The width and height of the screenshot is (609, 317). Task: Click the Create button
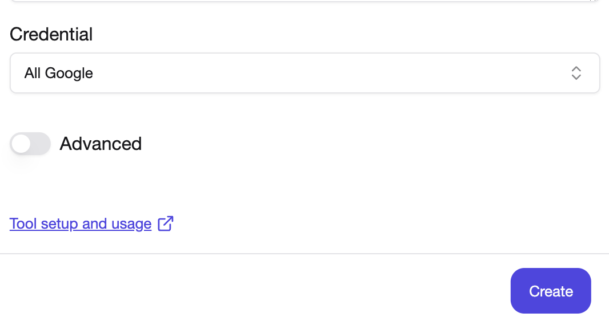[551, 291]
